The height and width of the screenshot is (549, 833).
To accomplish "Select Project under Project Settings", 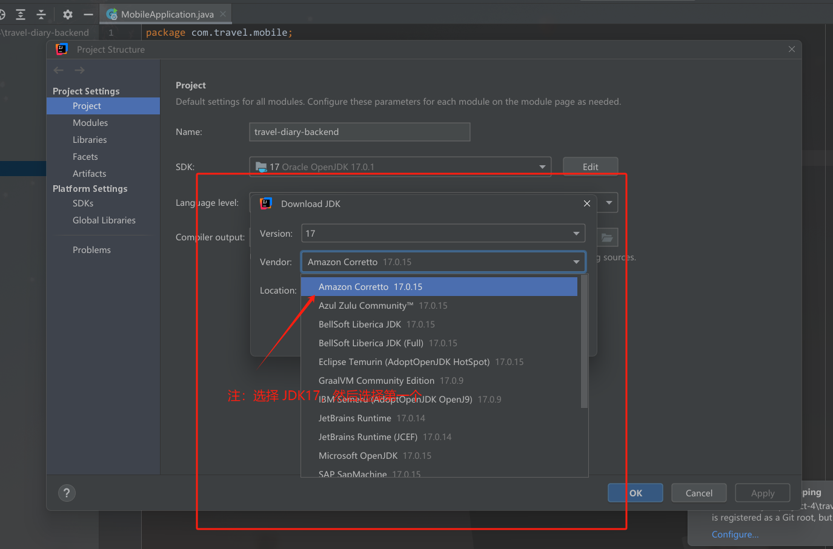I will (x=103, y=106).
